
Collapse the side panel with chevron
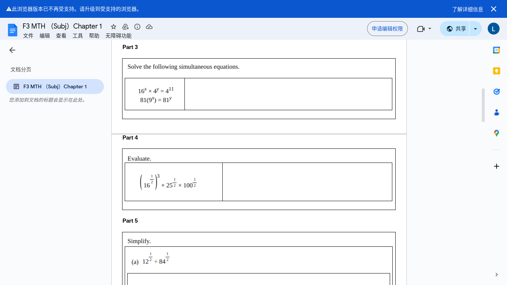coord(496,275)
